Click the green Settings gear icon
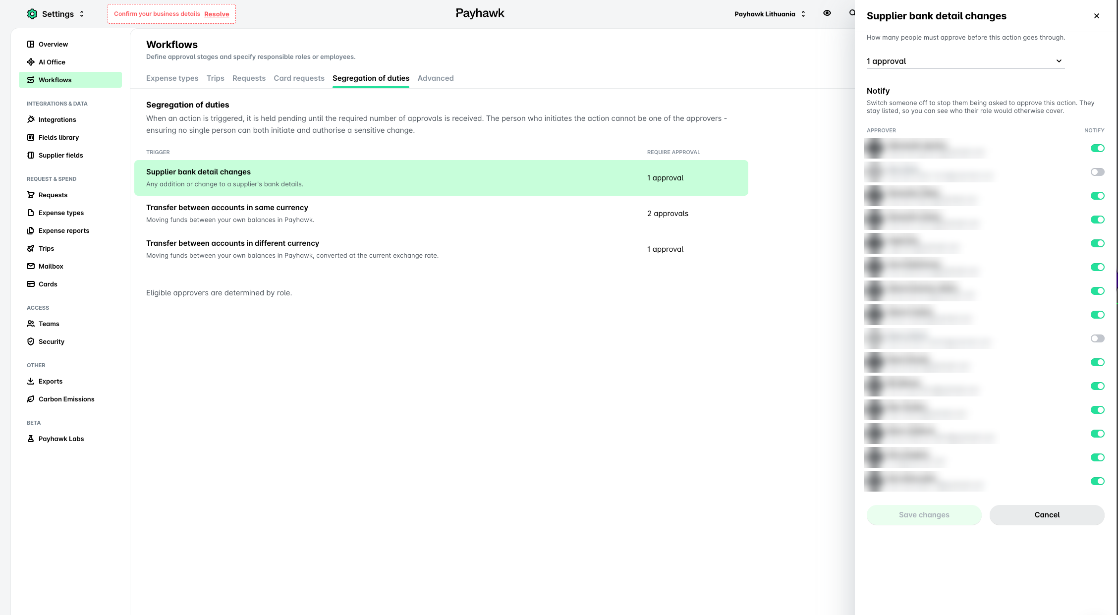This screenshot has width=1118, height=615. click(32, 14)
